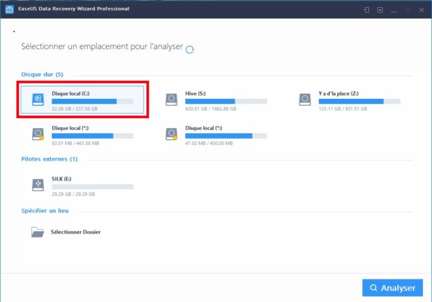Click the Disque dur (5) section header

pyautogui.click(x=42, y=74)
